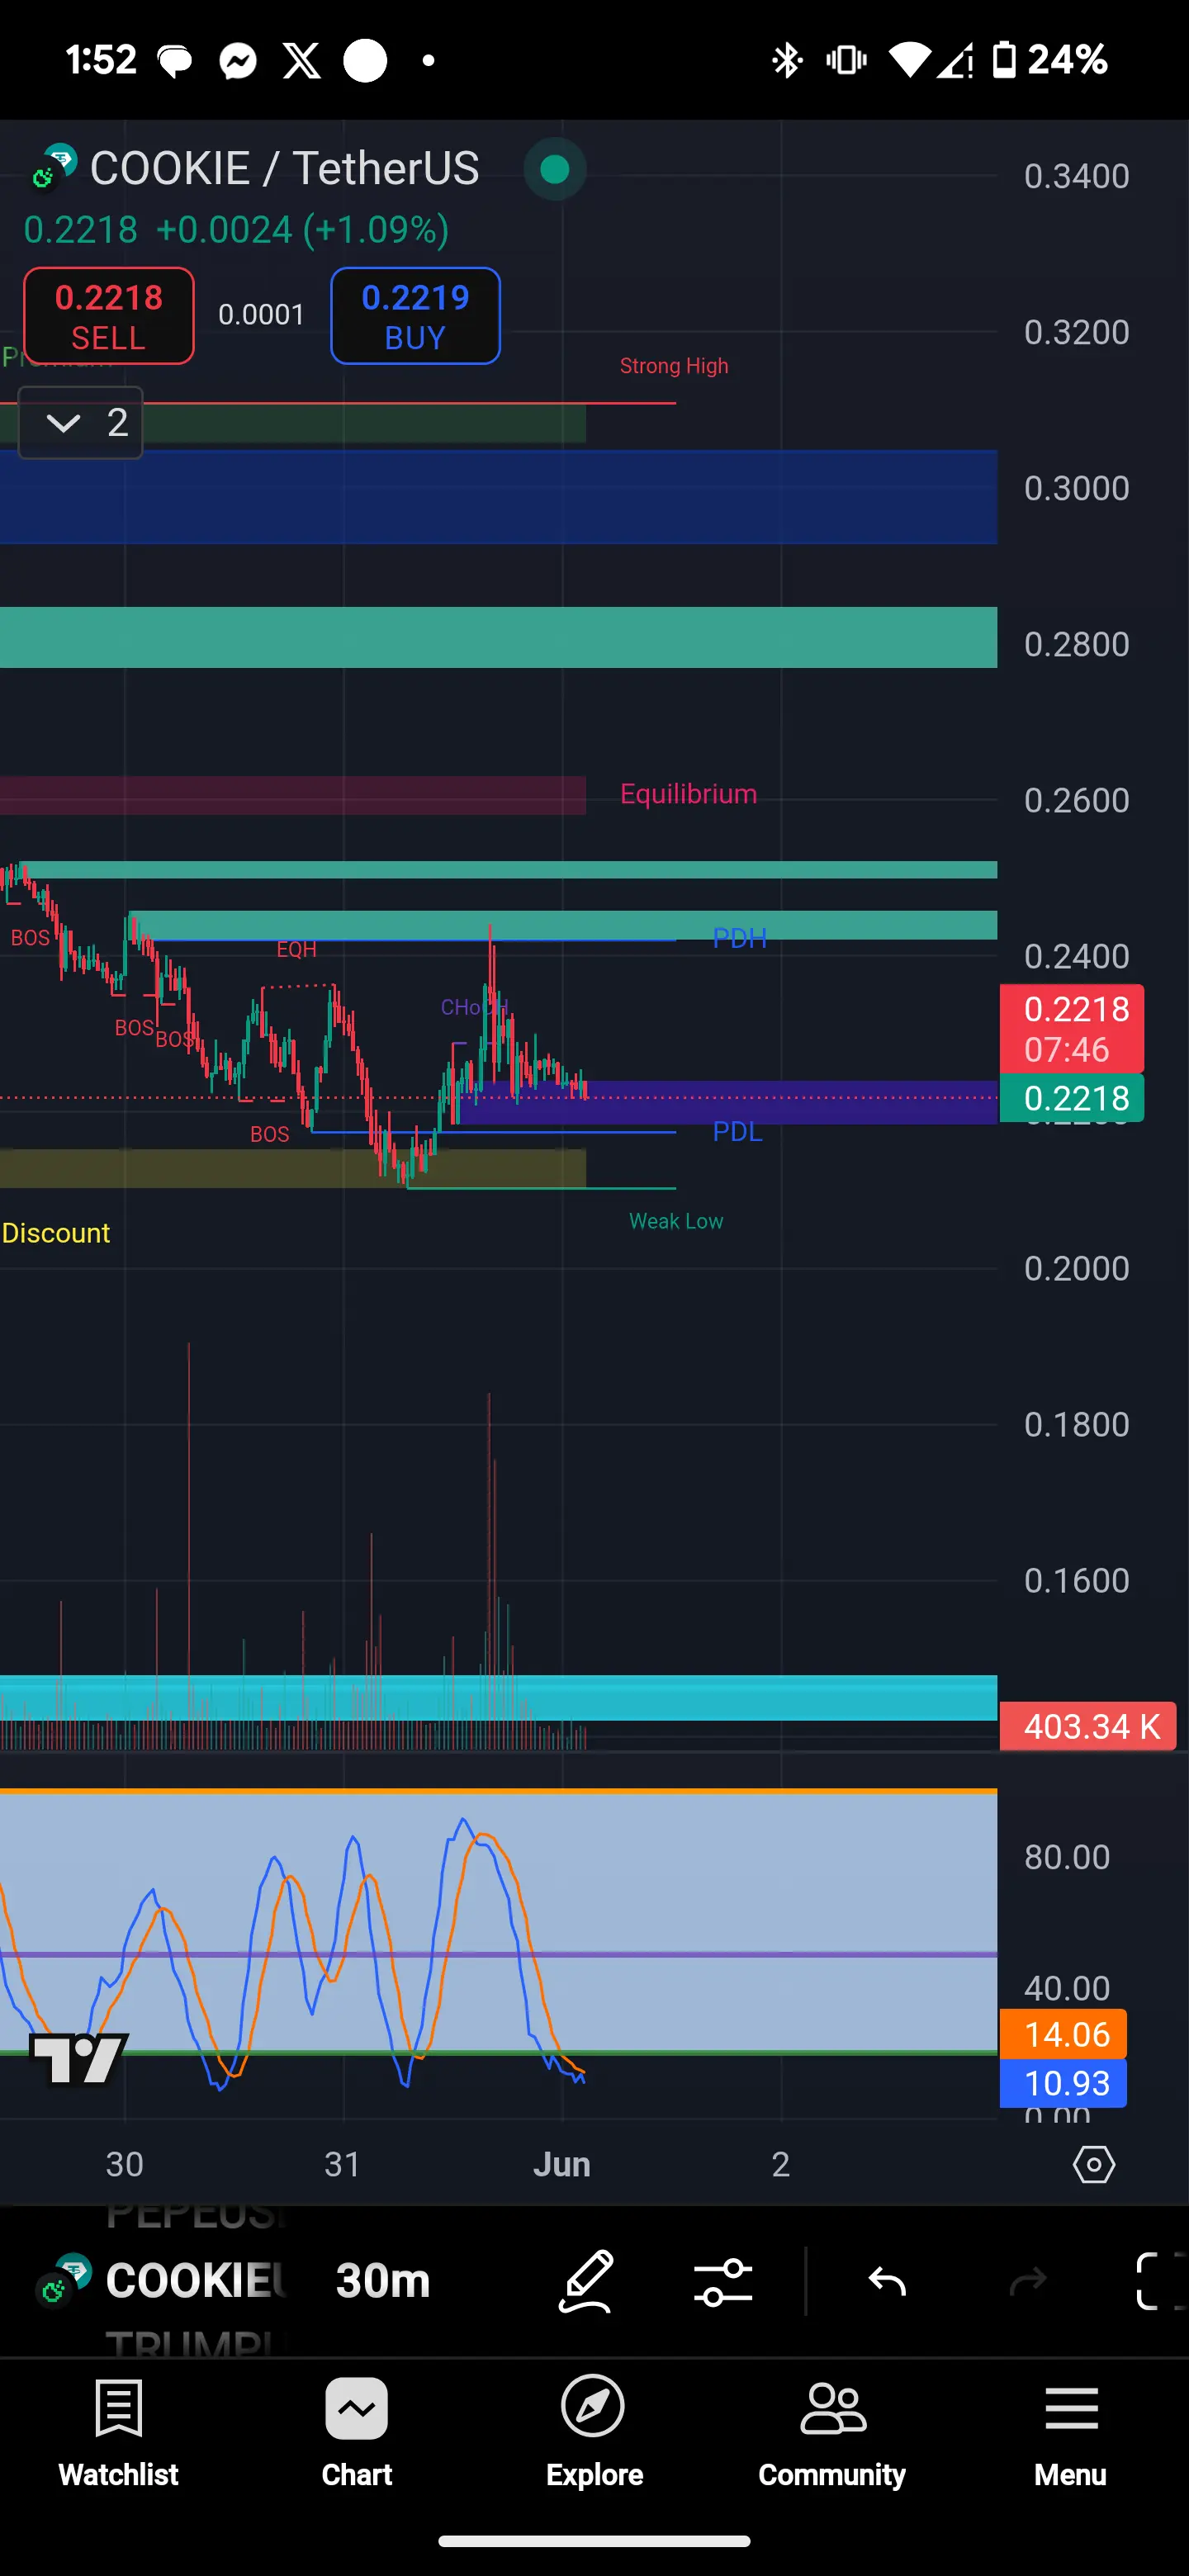The height and width of the screenshot is (2576, 1189).
Task: Tap the PDH level label
Action: 740,938
